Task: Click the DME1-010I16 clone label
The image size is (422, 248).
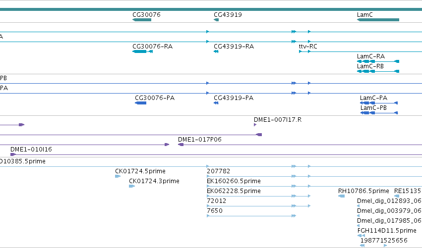Action: point(31,149)
